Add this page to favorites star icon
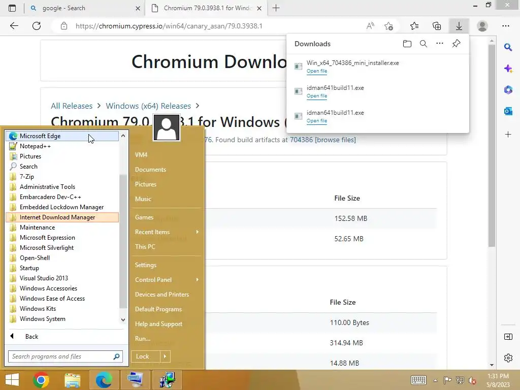The width and height of the screenshot is (520, 390). [x=388, y=26]
